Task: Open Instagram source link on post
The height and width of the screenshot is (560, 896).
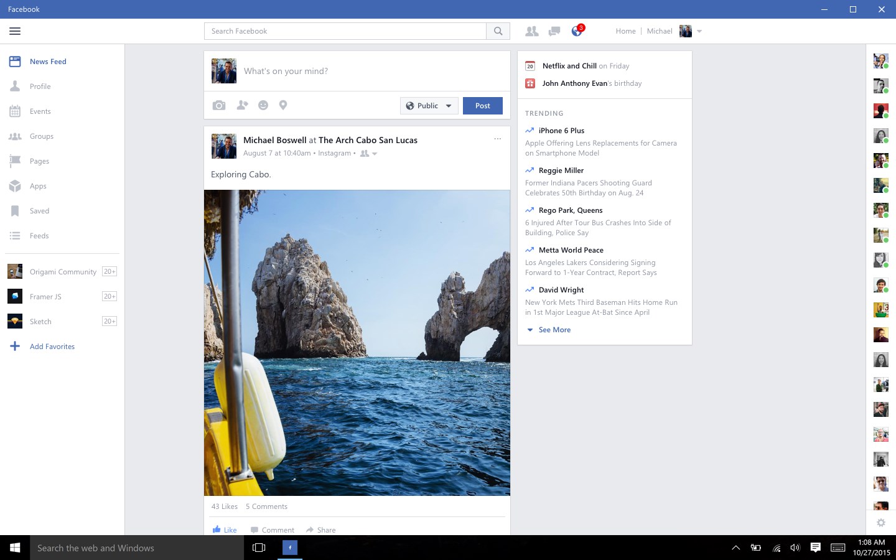Action: point(334,153)
